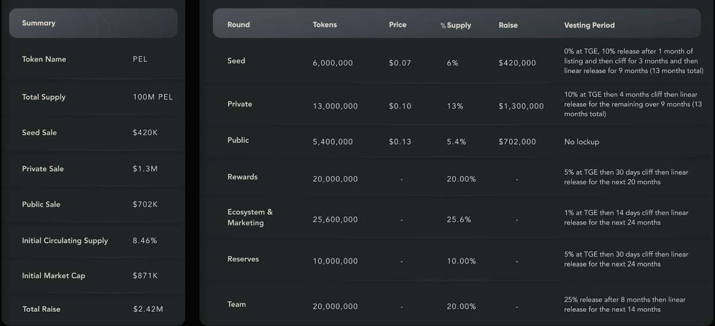Image resolution: width=715 pixels, height=326 pixels.
Task: Select the Token Name label in Summary
Action: coord(44,59)
